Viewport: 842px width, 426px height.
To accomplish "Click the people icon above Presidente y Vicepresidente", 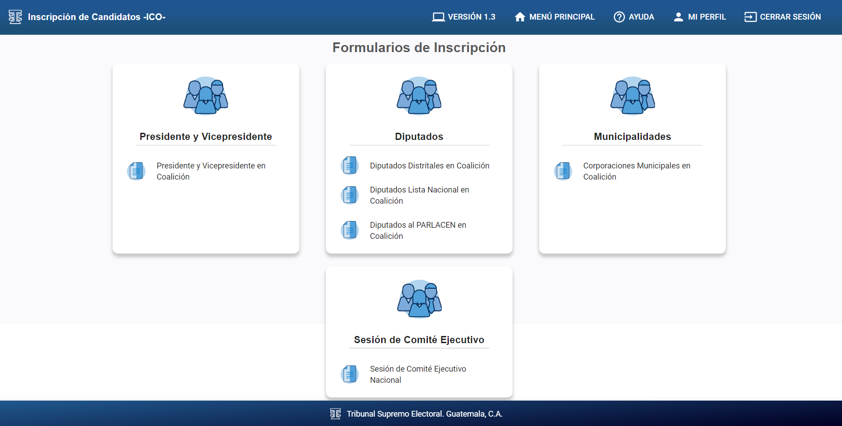I will (x=206, y=96).
